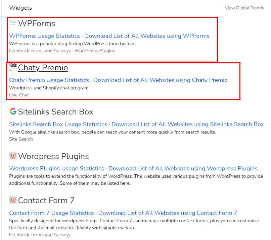This screenshot has height=240, width=271.
Task: Open View Global Trends link
Action: (244, 8)
